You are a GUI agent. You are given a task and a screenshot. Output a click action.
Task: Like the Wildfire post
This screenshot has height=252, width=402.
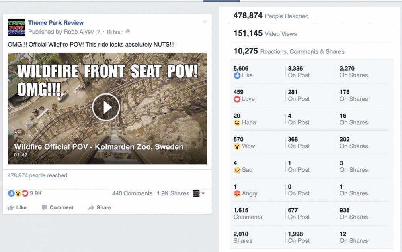(17, 208)
